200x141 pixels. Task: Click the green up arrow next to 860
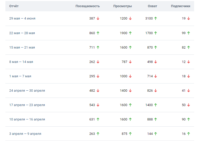(98, 33)
